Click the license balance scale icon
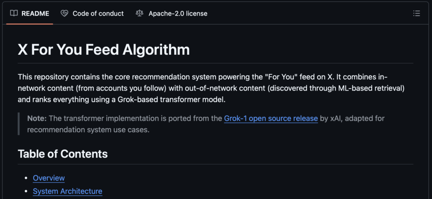 pos(140,13)
